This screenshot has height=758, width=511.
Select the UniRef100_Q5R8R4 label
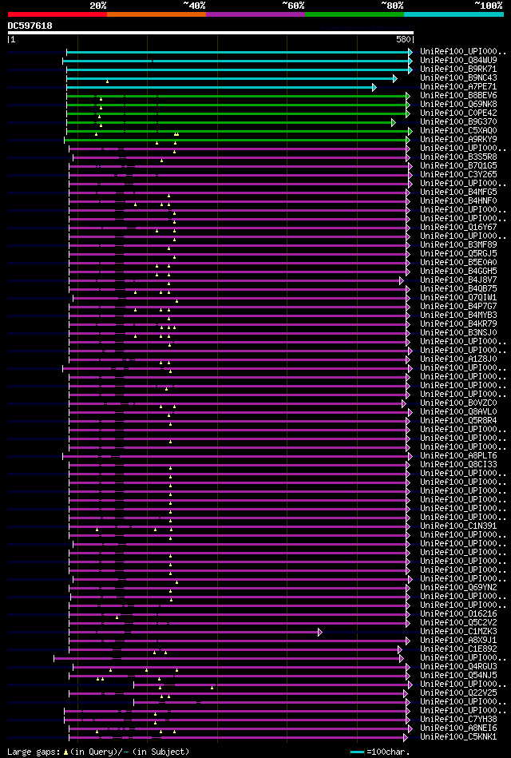(x=458, y=421)
